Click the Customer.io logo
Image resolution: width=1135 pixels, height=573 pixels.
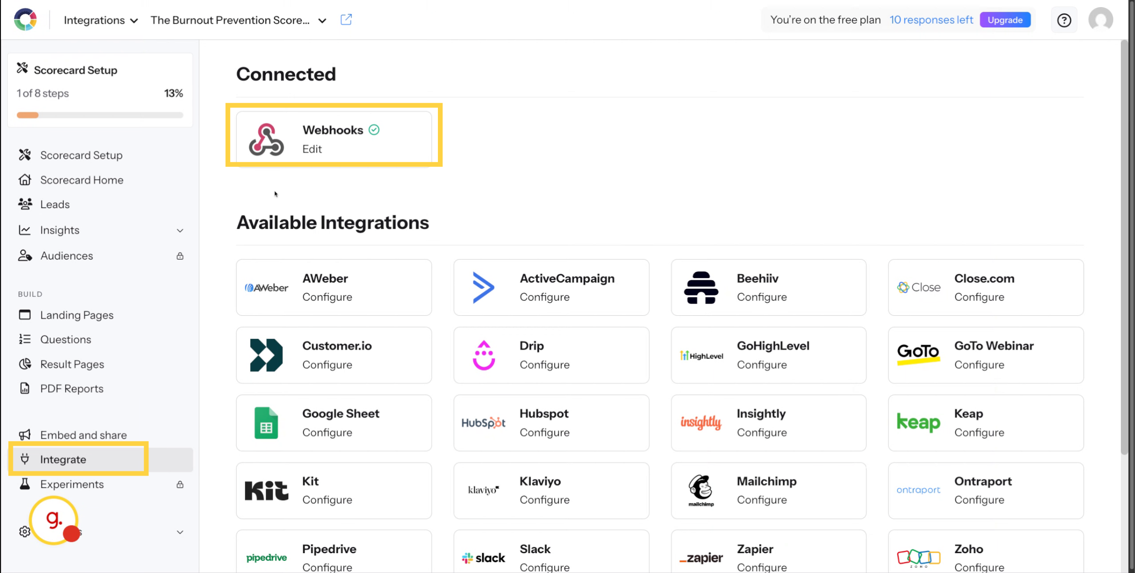click(266, 355)
